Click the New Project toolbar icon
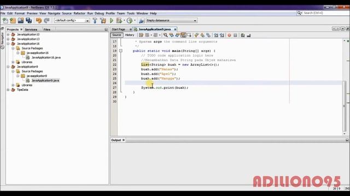The image size is (350, 196). (13, 21)
